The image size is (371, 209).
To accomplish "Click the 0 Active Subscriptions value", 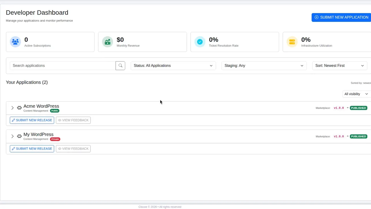I will pos(26,40).
